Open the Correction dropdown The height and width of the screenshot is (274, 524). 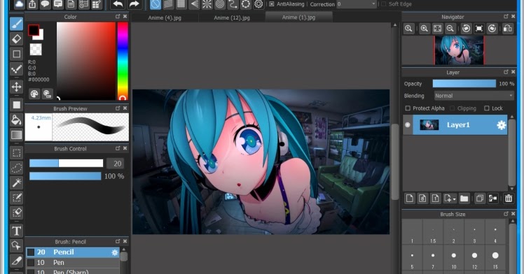pos(357,4)
